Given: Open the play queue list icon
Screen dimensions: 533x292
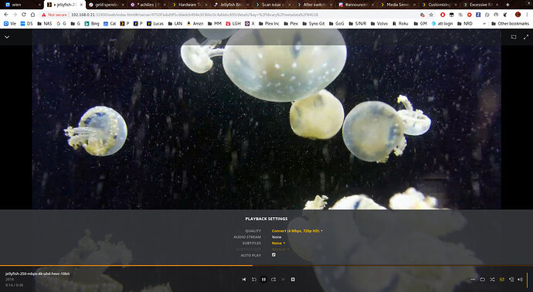Looking at the screenshot, I should coord(511,280).
